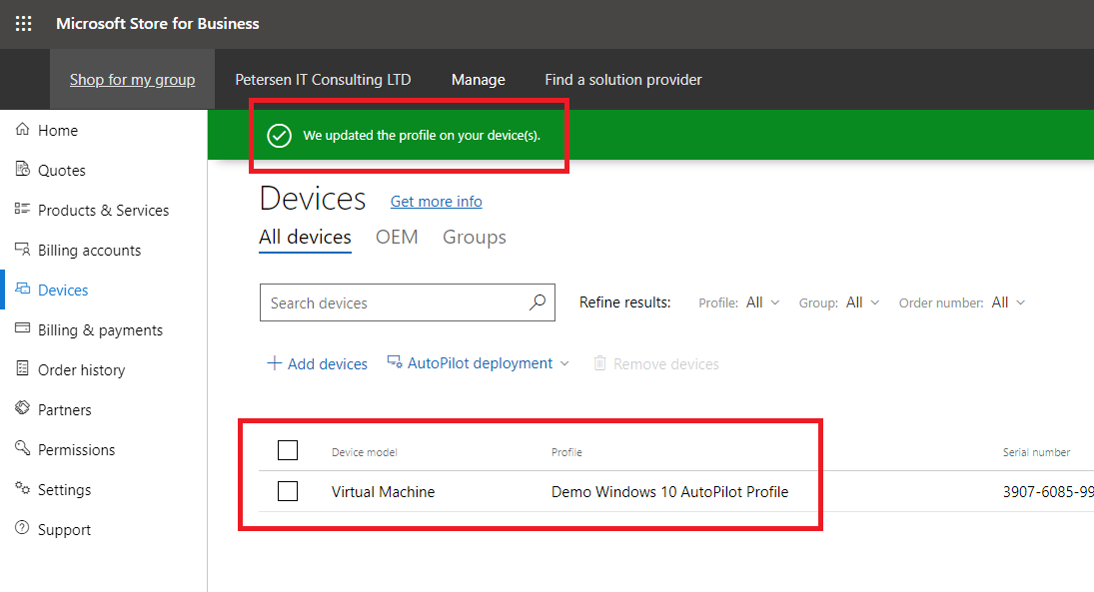Tick the select-all checkbox in table header
The height and width of the screenshot is (592, 1094).
pyautogui.click(x=288, y=450)
